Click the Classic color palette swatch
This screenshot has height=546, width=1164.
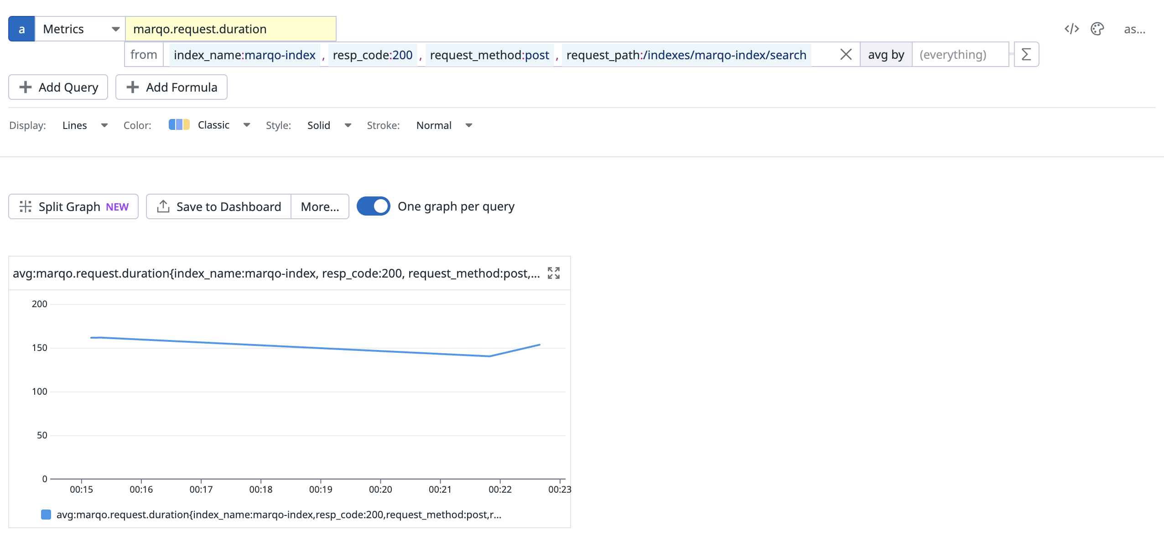click(x=179, y=125)
